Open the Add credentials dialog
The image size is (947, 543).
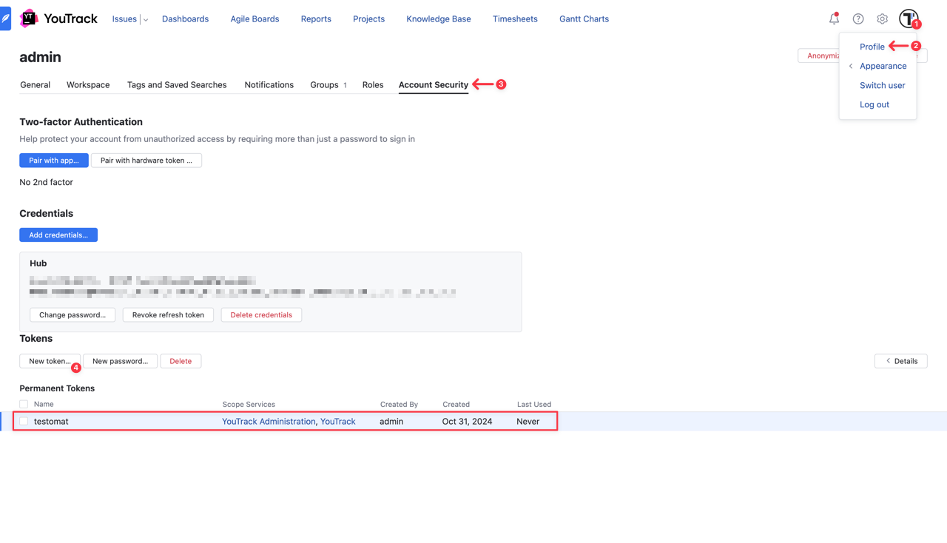pos(58,235)
